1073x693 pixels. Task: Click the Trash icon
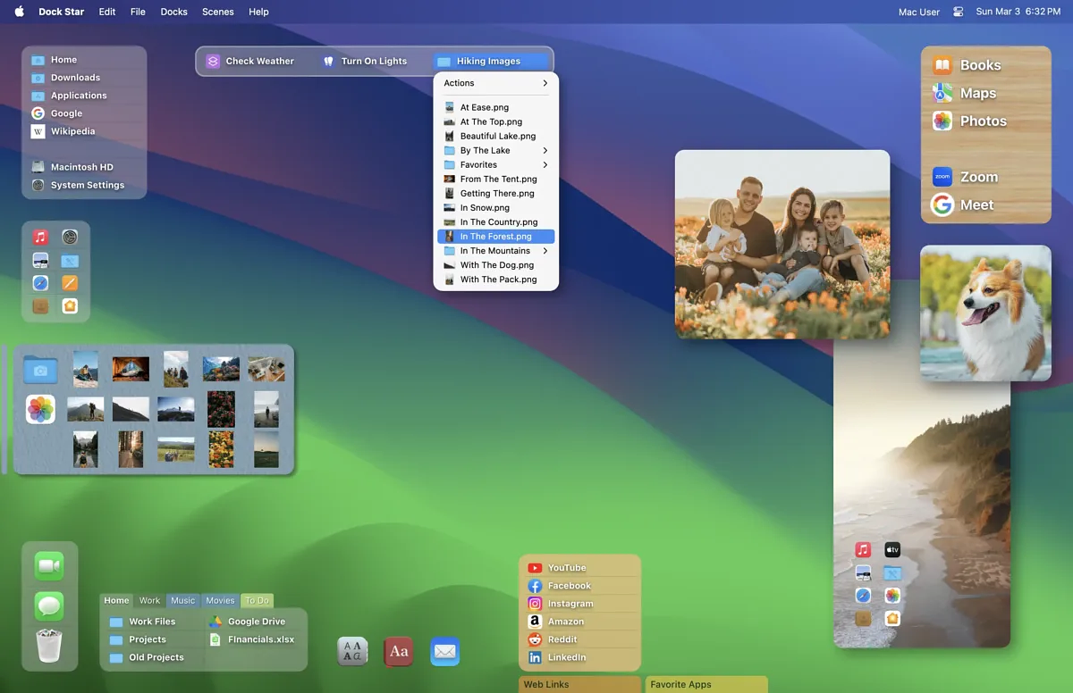(49, 645)
